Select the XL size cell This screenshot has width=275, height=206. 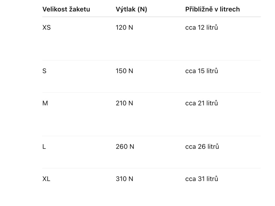[x=46, y=179]
